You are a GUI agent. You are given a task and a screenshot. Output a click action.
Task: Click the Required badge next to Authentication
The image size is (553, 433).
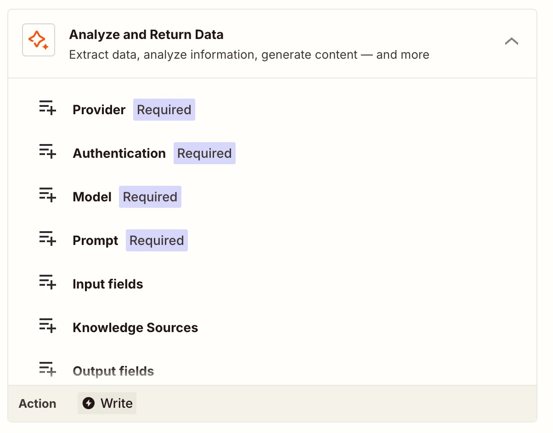(204, 154)
